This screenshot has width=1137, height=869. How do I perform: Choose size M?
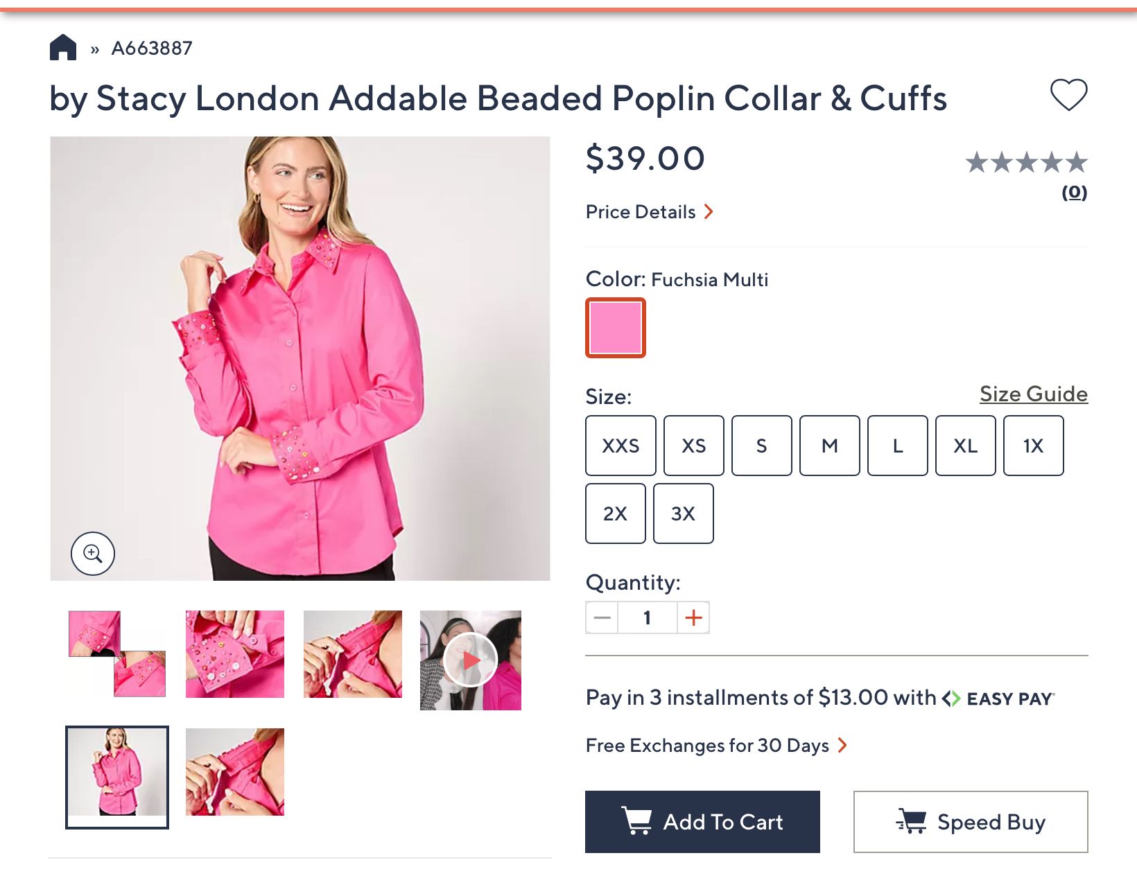[829, 446]
